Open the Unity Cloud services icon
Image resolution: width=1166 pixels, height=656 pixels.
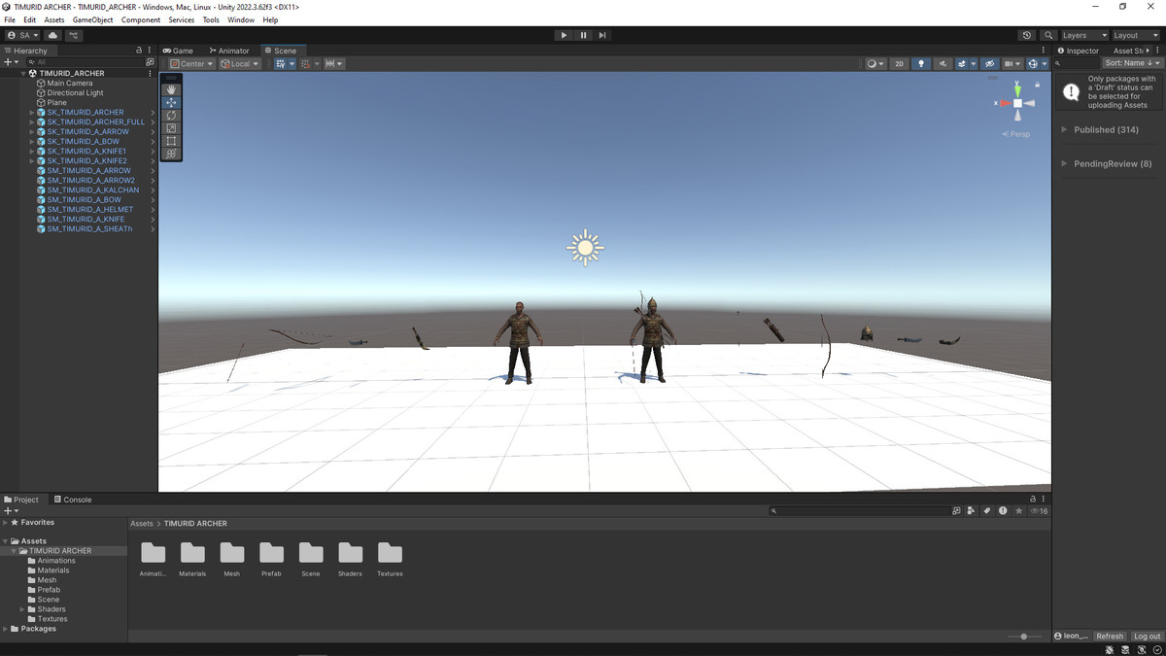tap(52, 35)
